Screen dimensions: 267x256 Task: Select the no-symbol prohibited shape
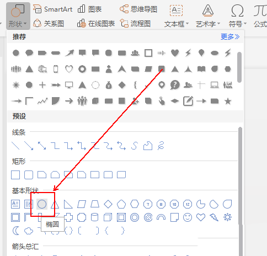(x=148, y=217)
